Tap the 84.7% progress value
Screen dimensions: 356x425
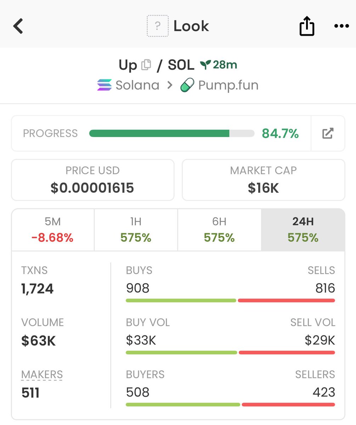click(x=280, y=134)
